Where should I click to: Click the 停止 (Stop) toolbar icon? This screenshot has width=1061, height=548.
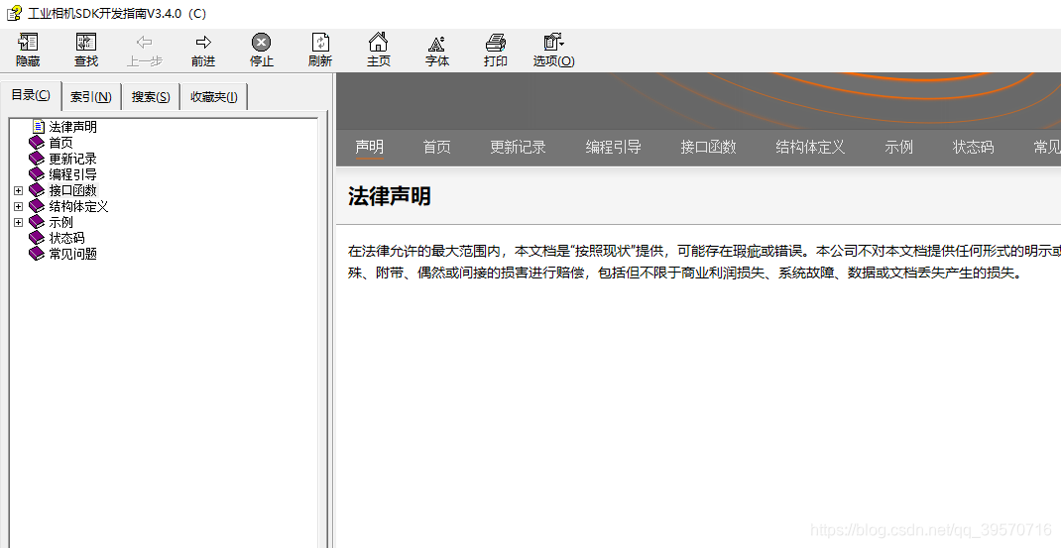tap(261, 42)
